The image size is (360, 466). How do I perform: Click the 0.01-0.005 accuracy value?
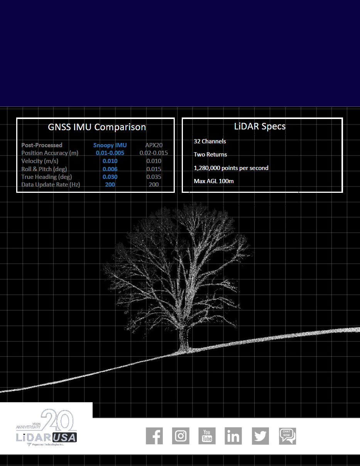coord(110,153)
